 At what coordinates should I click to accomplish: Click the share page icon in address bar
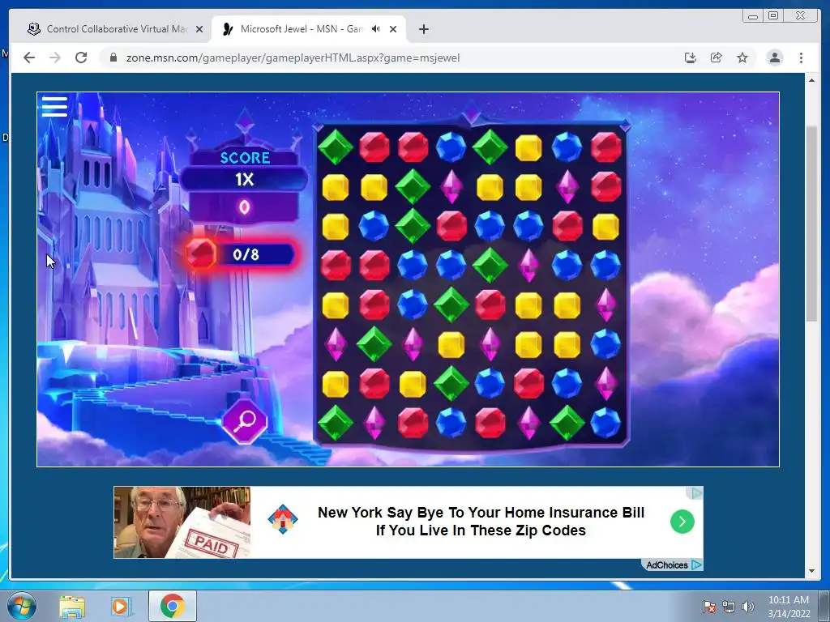coord(717,58)
